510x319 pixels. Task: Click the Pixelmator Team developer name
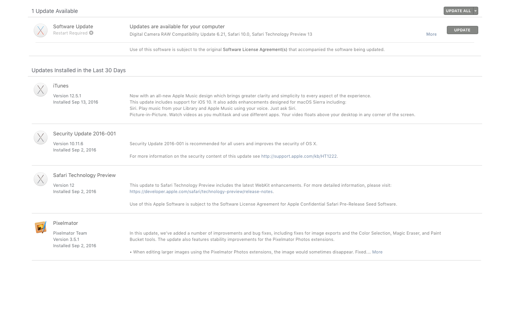[70, 233]
